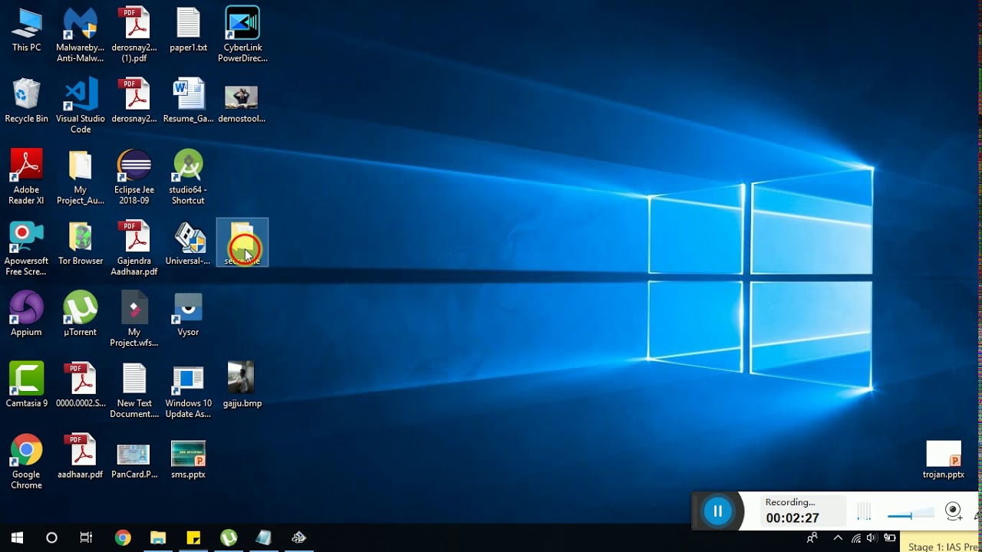Open the taskbar speaker volume control
The width and height of the screenshot is (982, 552).
[872, 538]
